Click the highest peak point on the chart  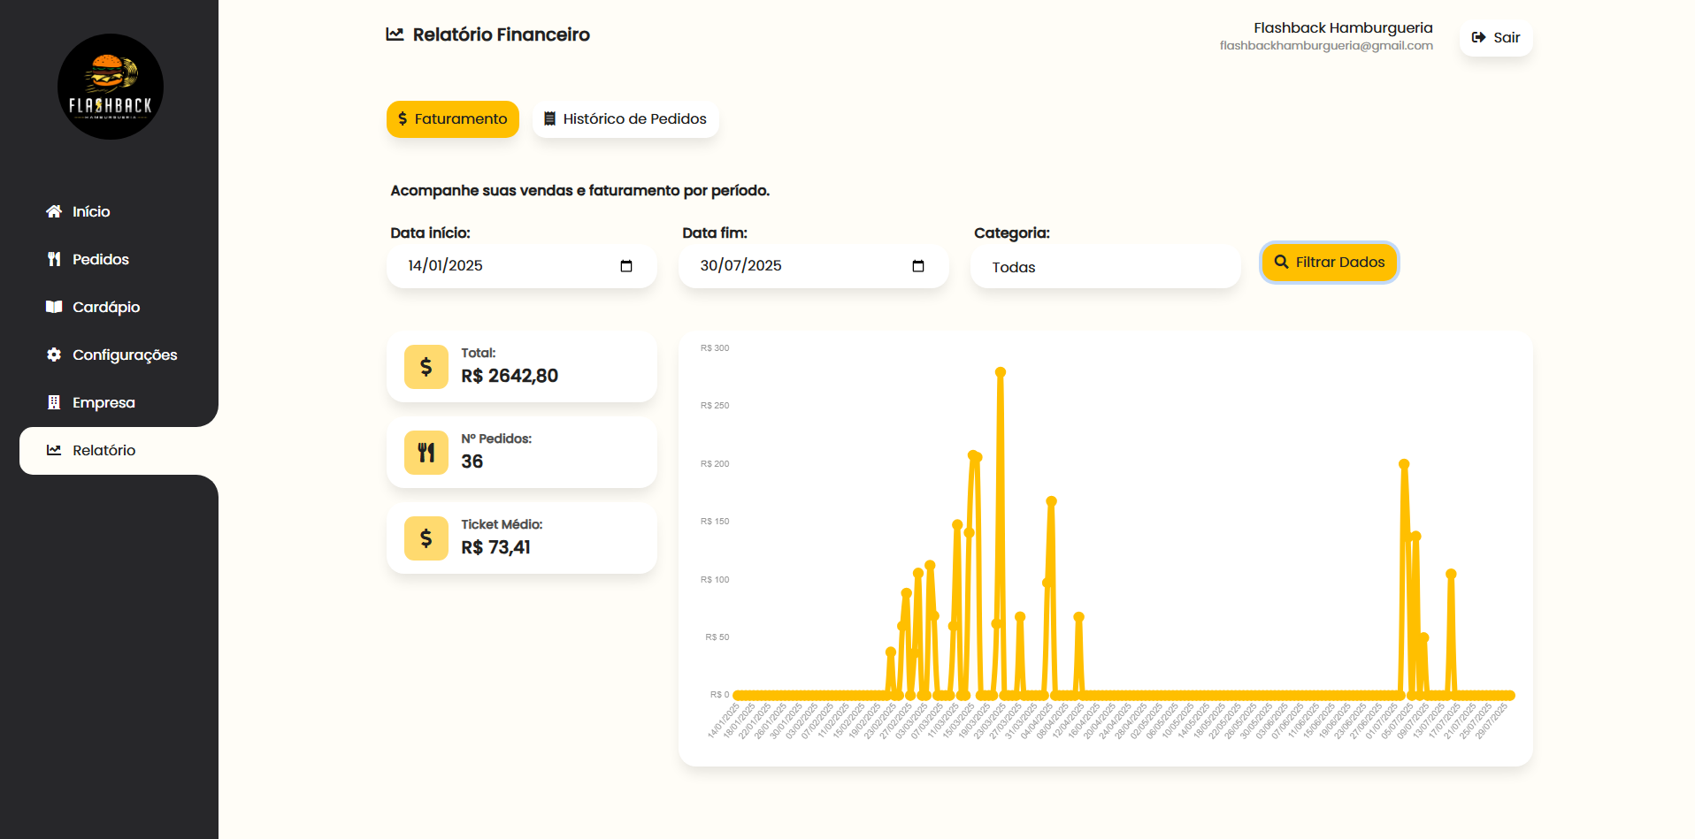pos(1001,372)
